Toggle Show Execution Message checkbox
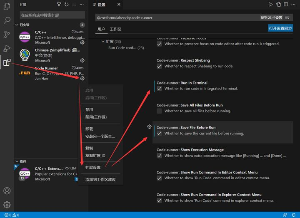Image resolution: width=300 pixels, height=218 pixels. pos(159,156)
